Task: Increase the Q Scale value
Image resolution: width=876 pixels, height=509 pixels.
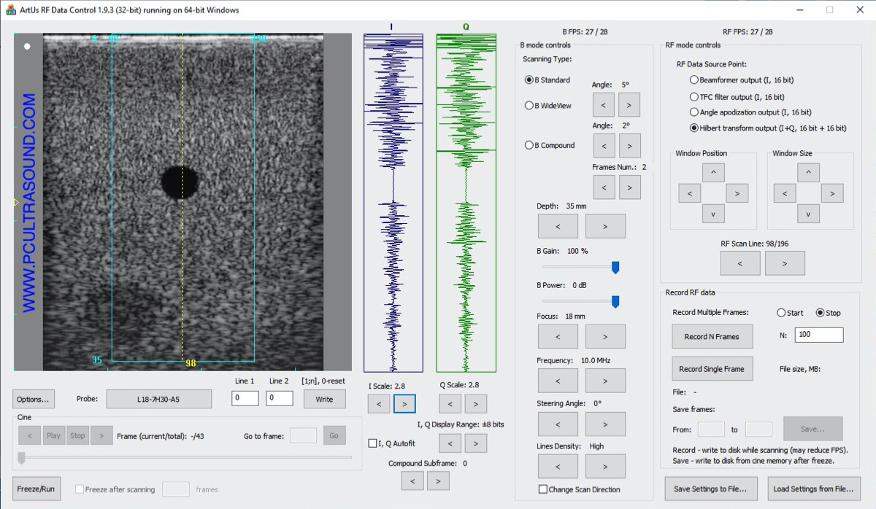Action: (476, 404)
